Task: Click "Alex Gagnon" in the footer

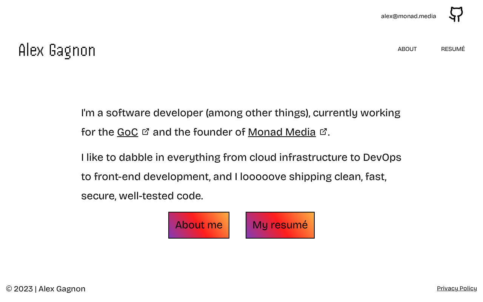Action: pyautogui.click(x=62, y=289)
